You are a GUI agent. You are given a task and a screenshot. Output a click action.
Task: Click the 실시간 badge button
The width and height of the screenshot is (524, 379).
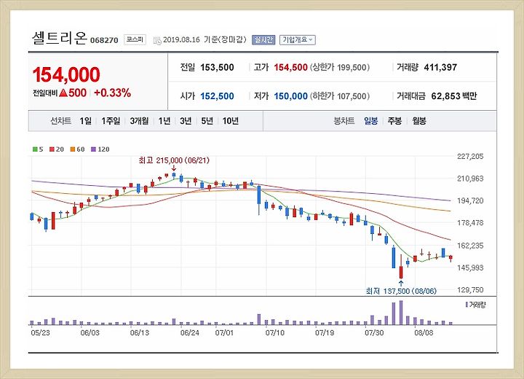pyautogui.click(x=263, y=40)
